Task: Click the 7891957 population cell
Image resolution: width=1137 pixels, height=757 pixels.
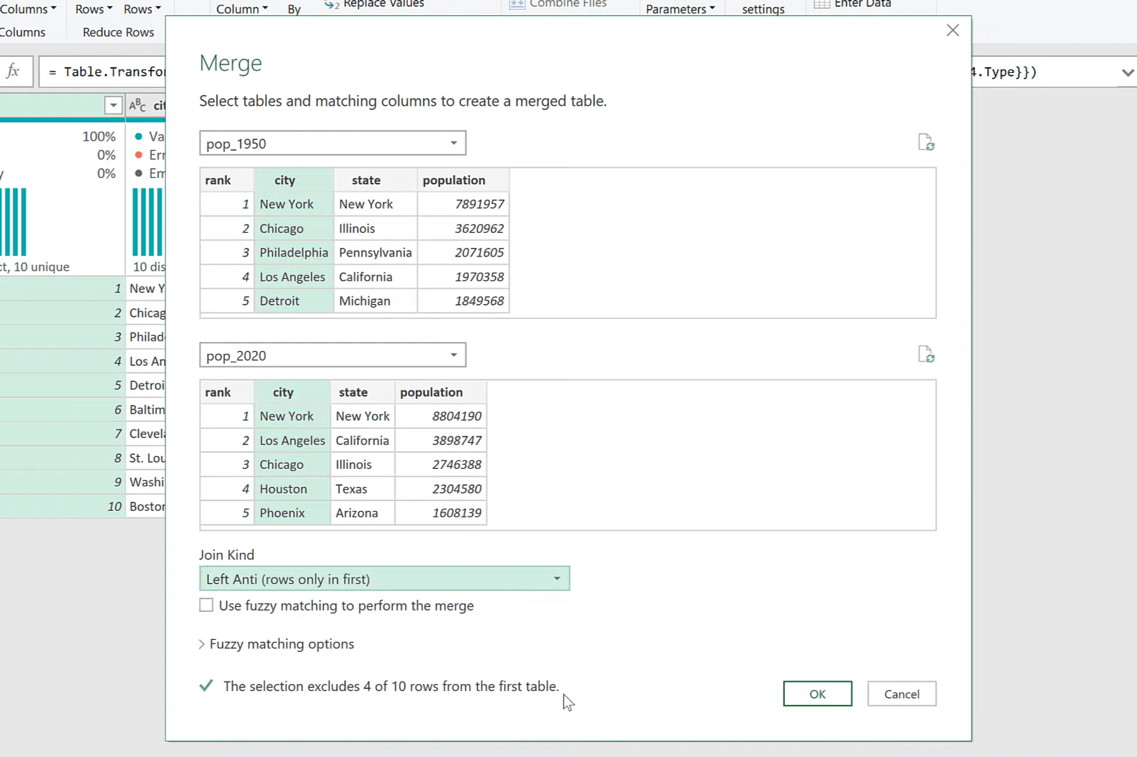Action: (x=463, y=204)
